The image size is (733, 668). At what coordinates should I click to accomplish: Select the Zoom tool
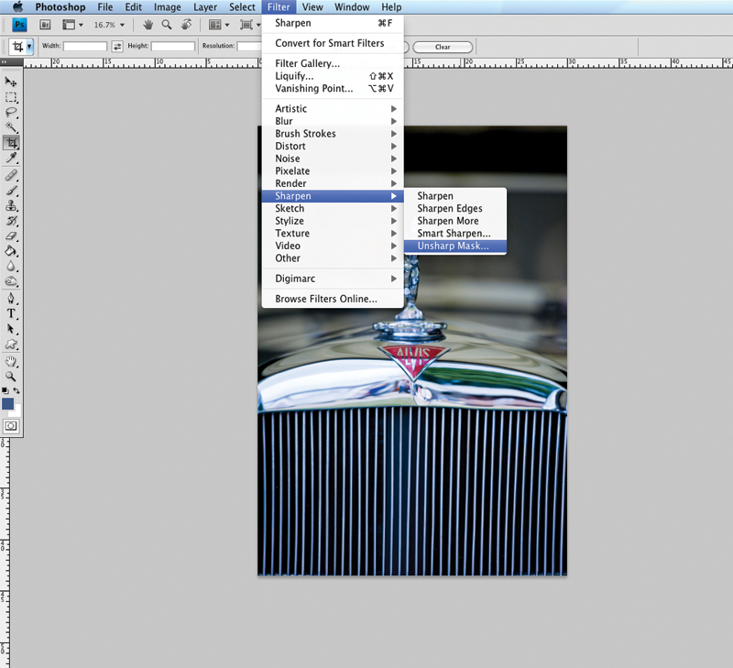tap(12, 376)
